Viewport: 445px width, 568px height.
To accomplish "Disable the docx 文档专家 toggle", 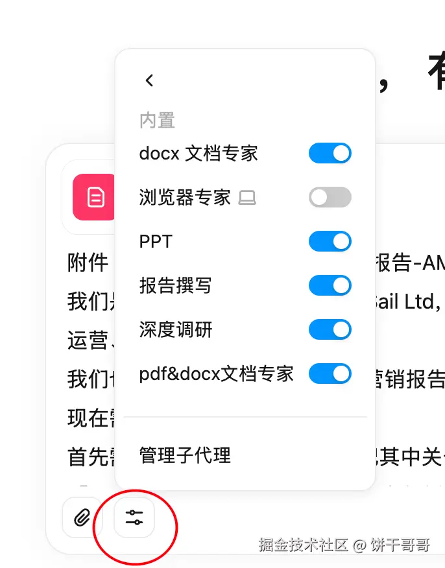I will 330,153.
